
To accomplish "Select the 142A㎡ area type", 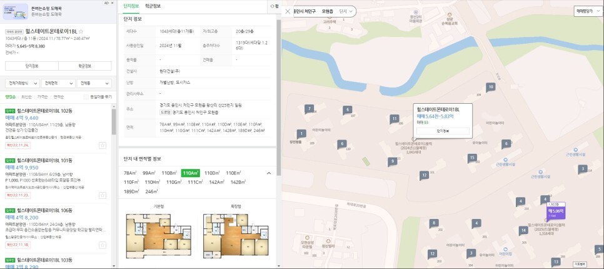I will coord(217,182).
